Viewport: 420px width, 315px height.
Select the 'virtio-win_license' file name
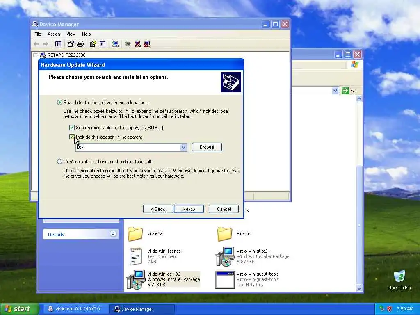click(x=164, y=251)
